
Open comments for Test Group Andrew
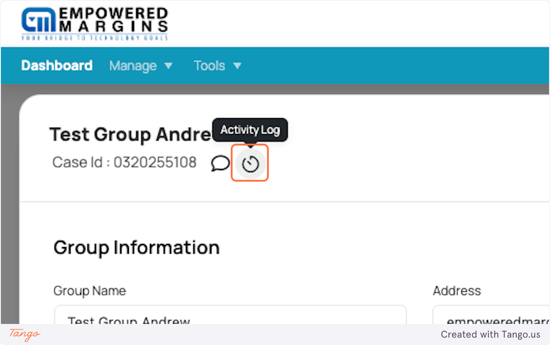pyautogui.click(x=220, y=163)
